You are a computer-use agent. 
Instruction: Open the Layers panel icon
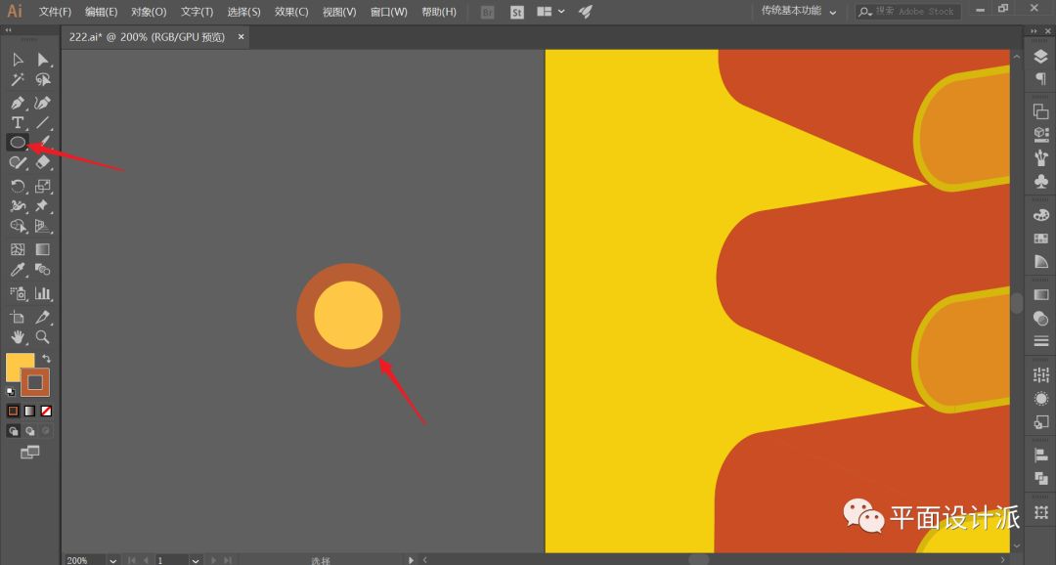pos(1040,58)
